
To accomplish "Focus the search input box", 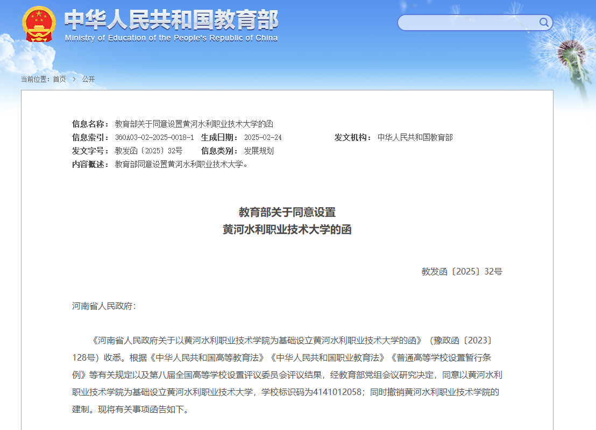I will (468, 23).
